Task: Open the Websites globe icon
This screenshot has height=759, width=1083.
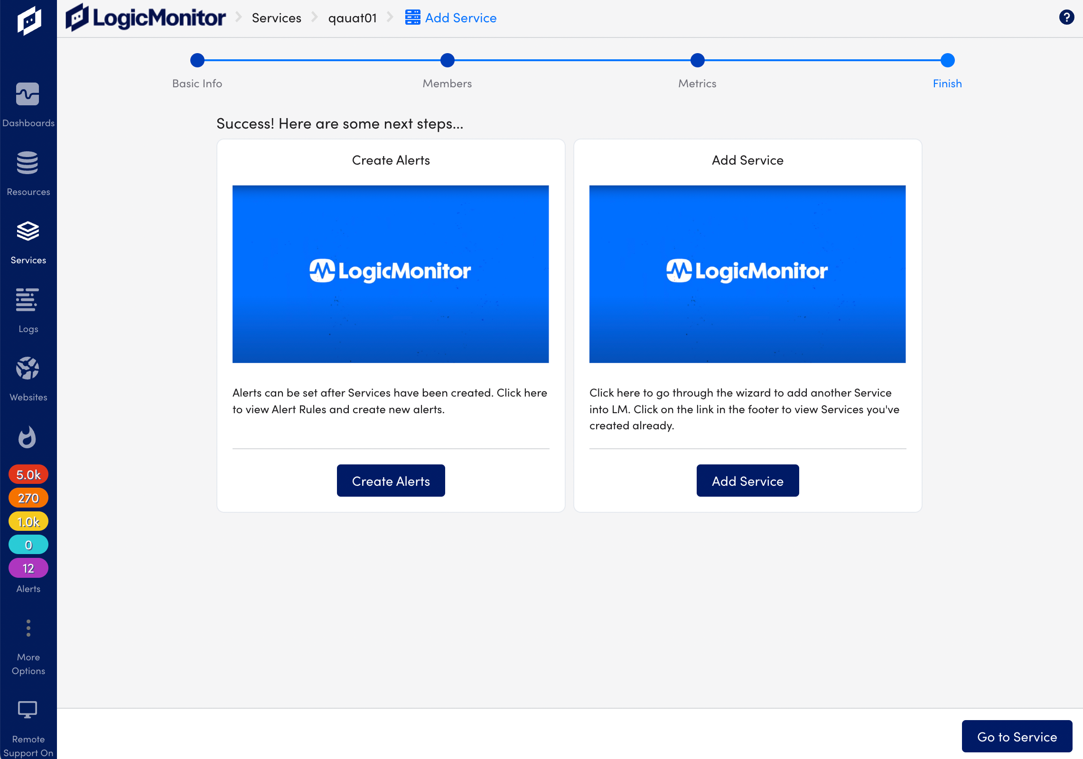Action: point(28,368)
